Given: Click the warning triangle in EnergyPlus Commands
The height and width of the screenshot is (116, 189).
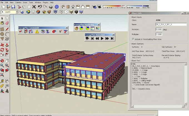Looking at the screenshot, I should point(37,31).
